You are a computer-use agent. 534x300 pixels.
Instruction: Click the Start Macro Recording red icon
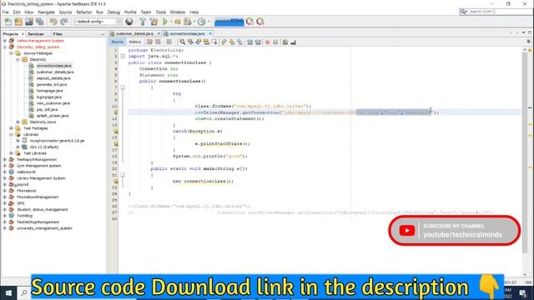coord(267,42)
